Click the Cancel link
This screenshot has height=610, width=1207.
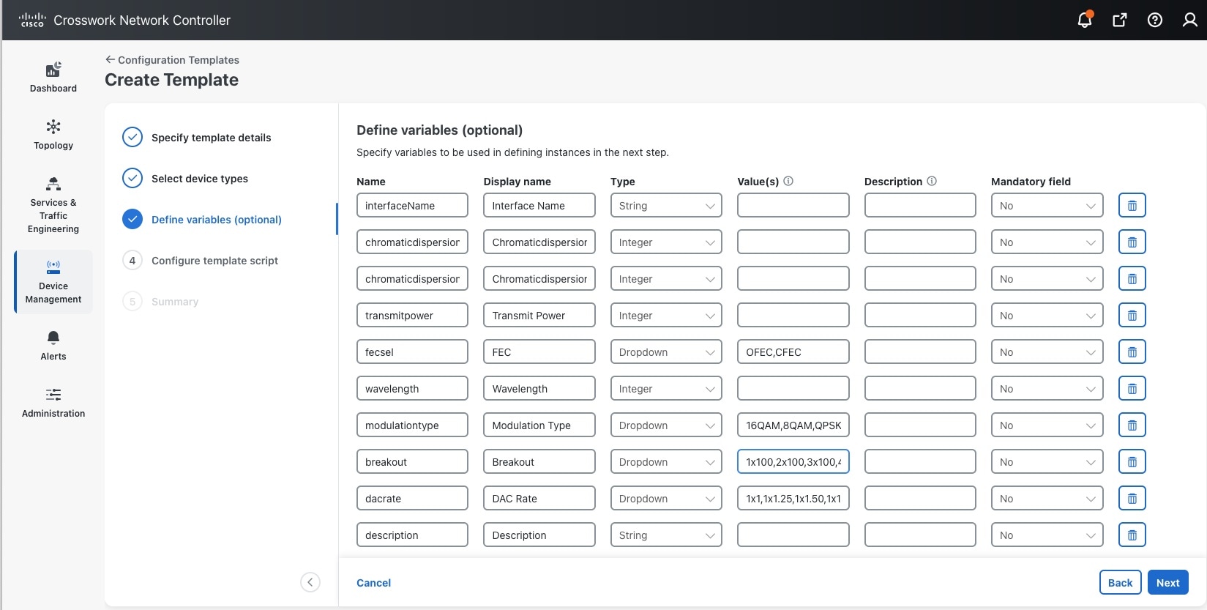coord(373,583)
